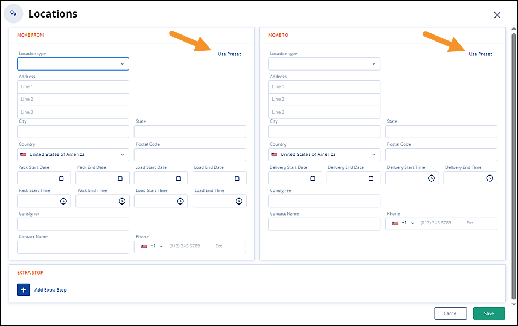Image resolution: width=518 pixels, height=326 pixels.
Task: Click the Load End Time clock icon
Action: [238, 201]
